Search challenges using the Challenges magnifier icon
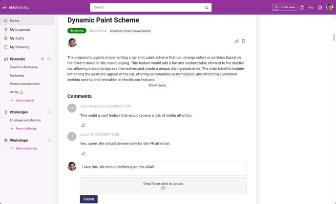336x204 pixels. coord(49,112)
